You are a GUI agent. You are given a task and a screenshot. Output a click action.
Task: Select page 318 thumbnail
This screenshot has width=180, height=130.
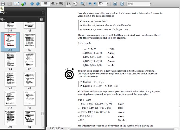[x=10, y=98]
